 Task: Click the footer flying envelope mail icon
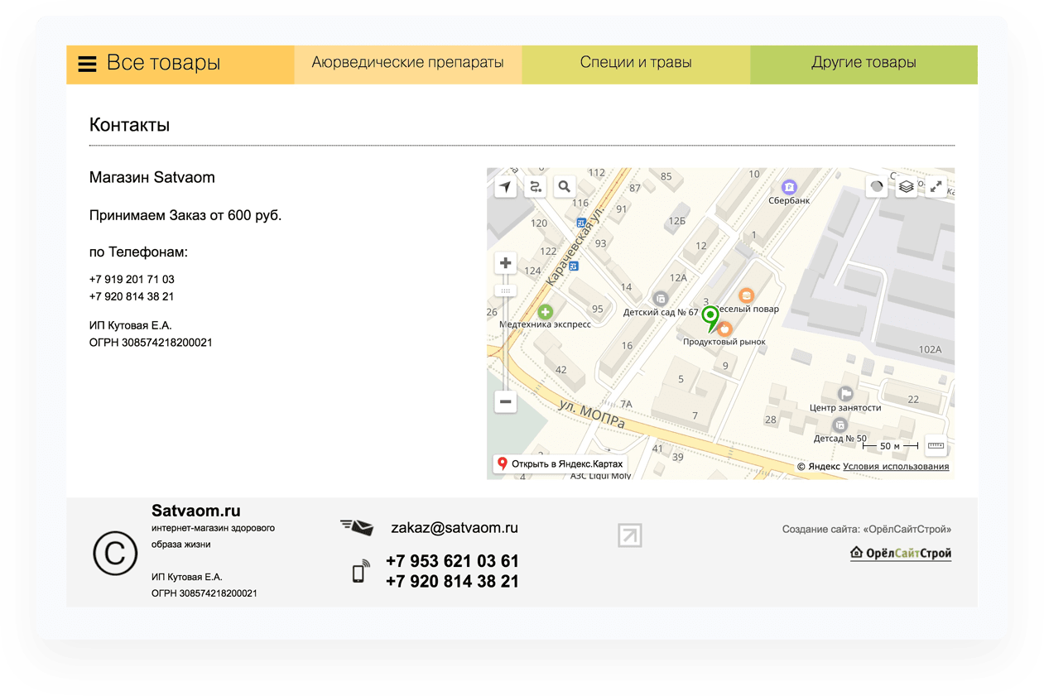pyautogui.click(x=357, y=526)
